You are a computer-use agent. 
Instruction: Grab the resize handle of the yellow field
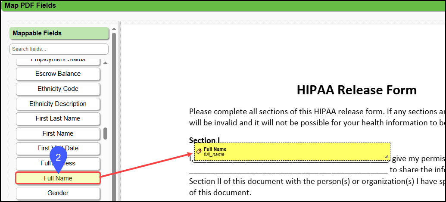click(386, 157)
